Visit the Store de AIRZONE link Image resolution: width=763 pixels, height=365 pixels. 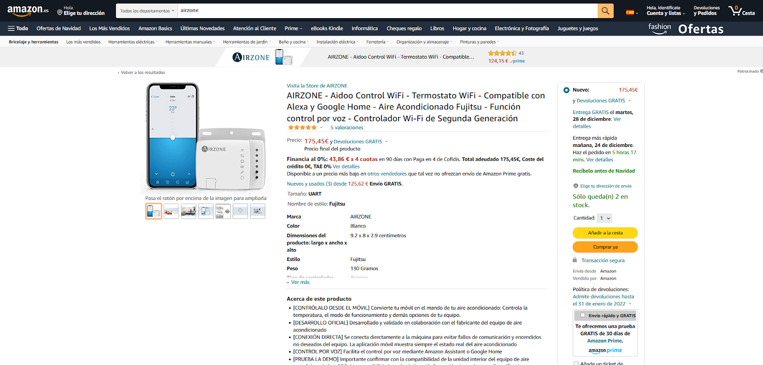tap(317, 86)
